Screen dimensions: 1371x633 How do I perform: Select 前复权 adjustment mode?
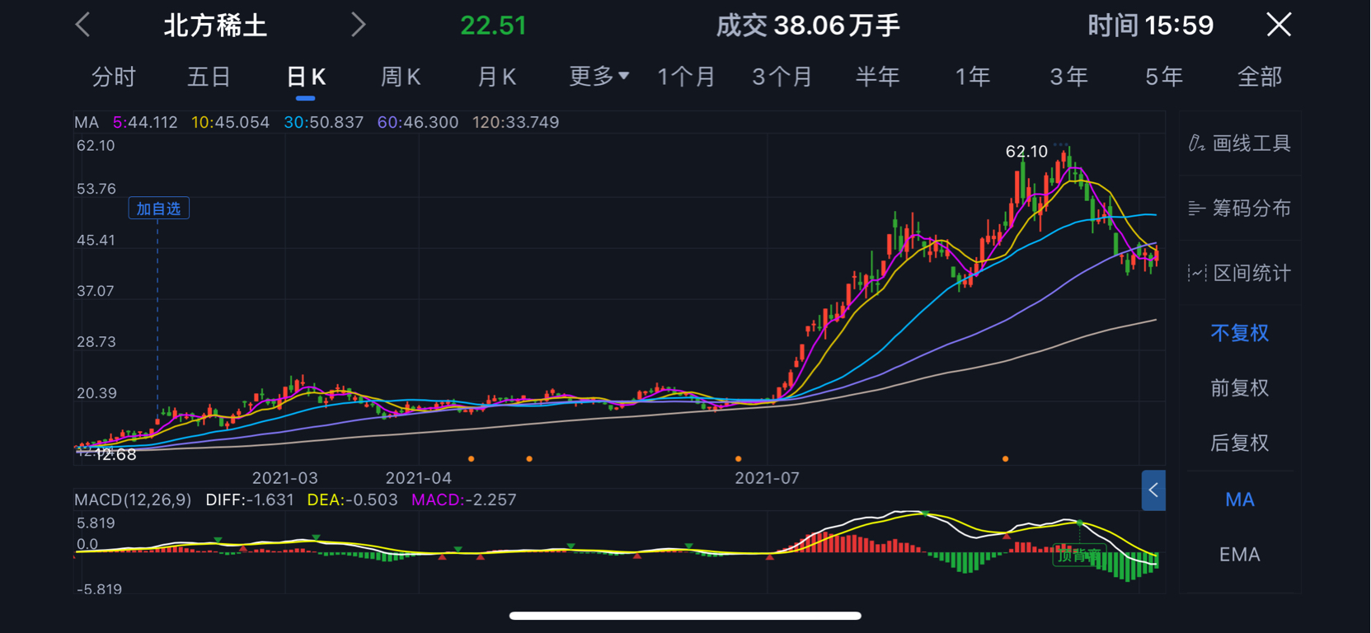click(1239, 388)
